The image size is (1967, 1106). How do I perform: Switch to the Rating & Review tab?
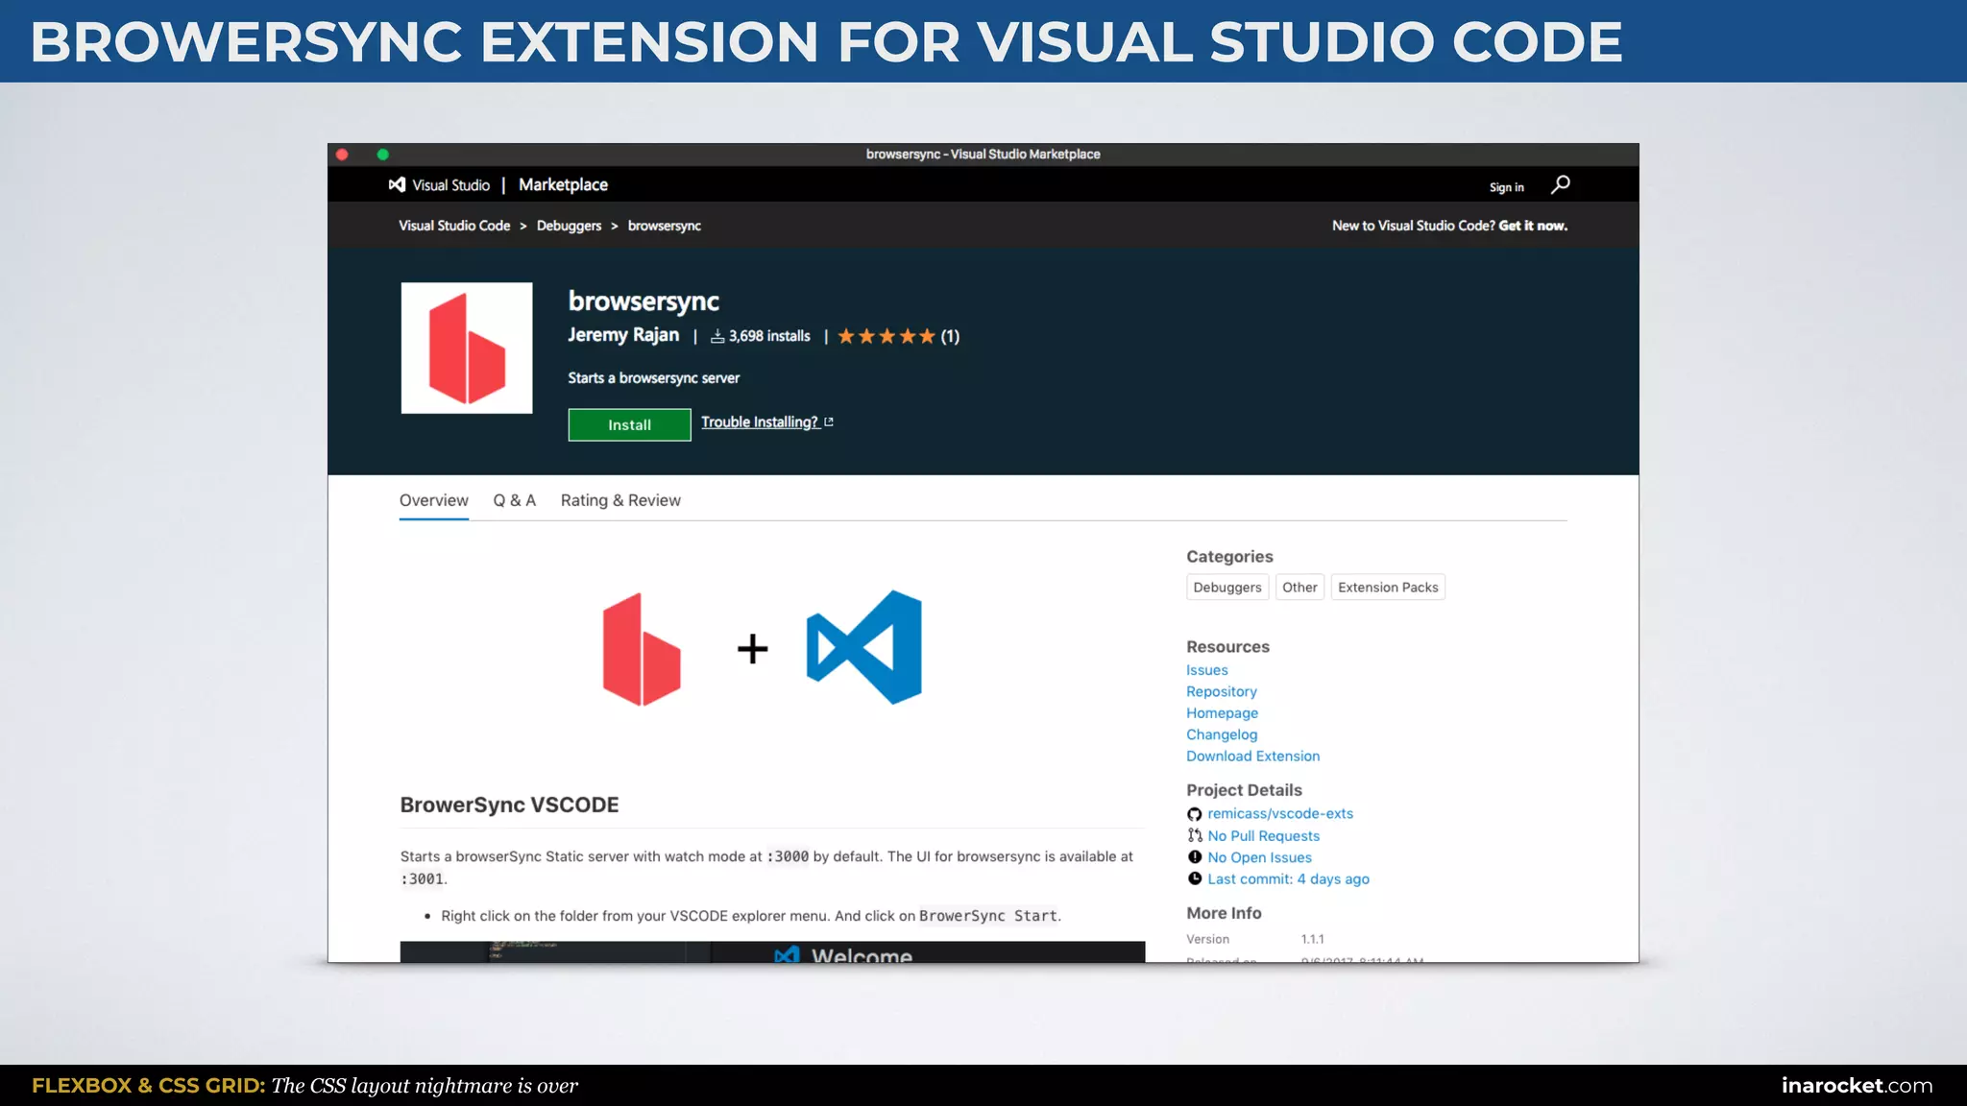click(x=620, y=500)
